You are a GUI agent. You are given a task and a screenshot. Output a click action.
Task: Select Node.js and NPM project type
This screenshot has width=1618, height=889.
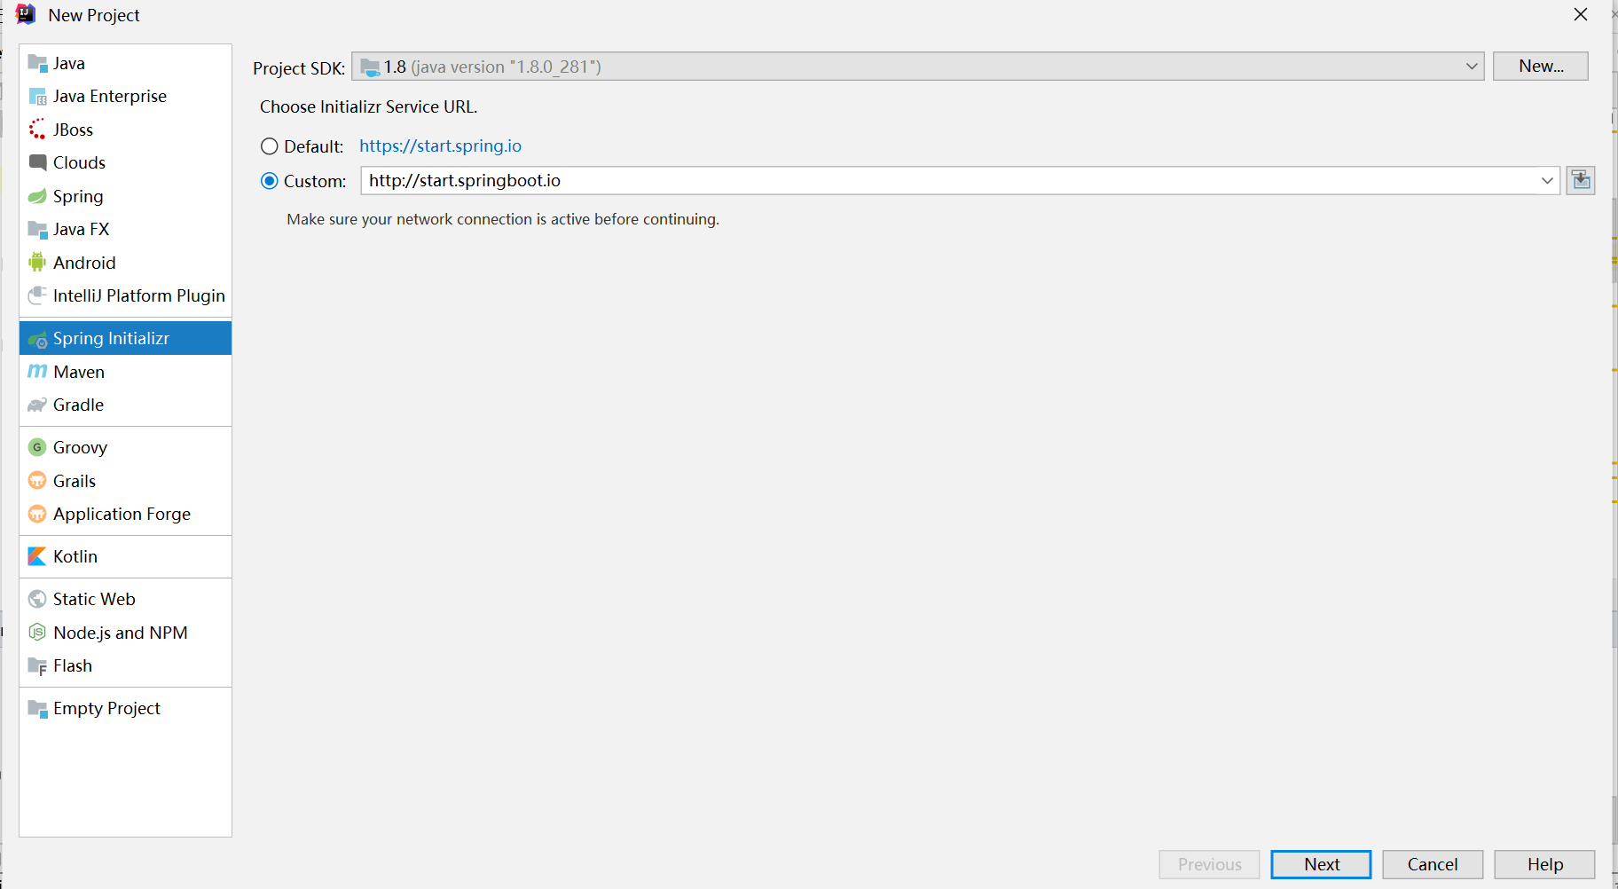coord(120,633)
